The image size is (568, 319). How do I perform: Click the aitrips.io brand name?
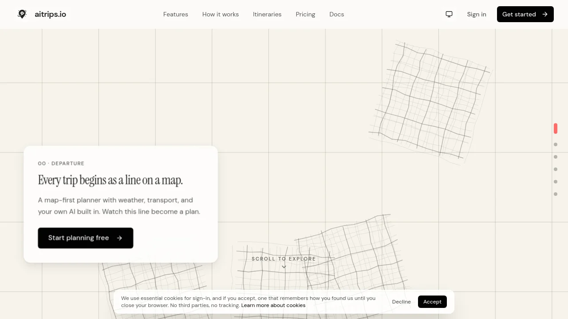(x=50, y=14)
